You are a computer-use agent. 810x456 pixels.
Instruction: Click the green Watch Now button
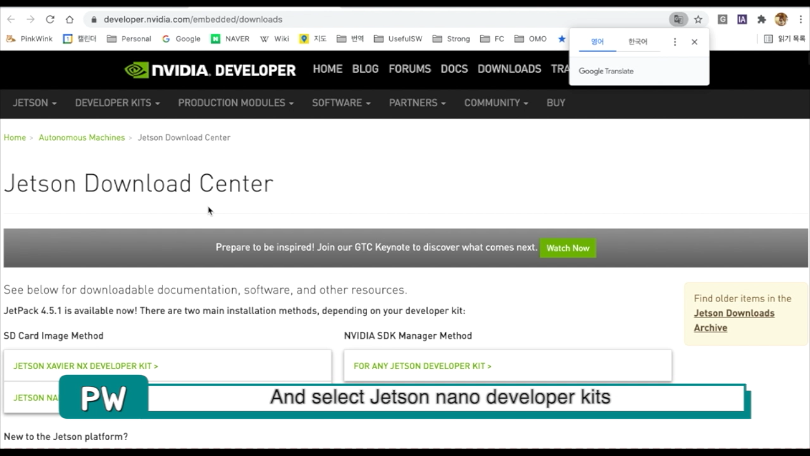(568, 248)
